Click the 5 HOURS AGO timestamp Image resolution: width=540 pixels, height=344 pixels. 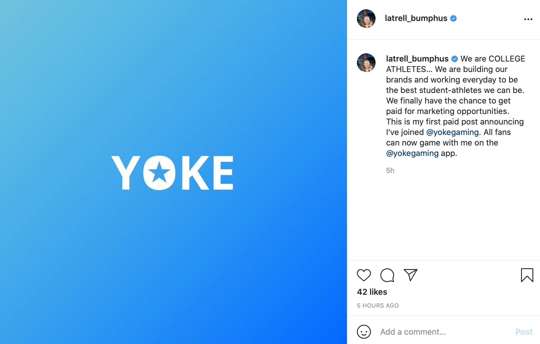coord(378,306)
